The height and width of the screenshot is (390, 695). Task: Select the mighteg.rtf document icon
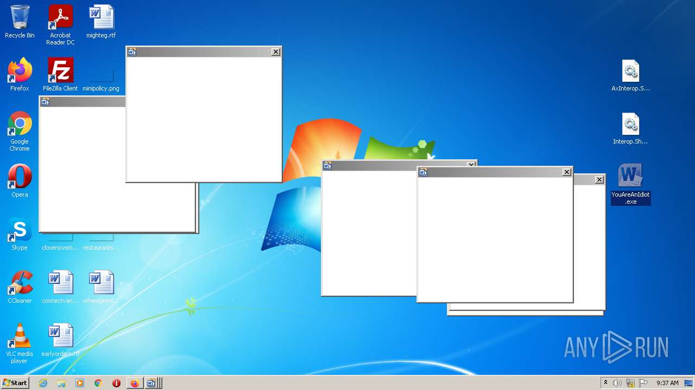pyautogui.click(x=101, y=22)
